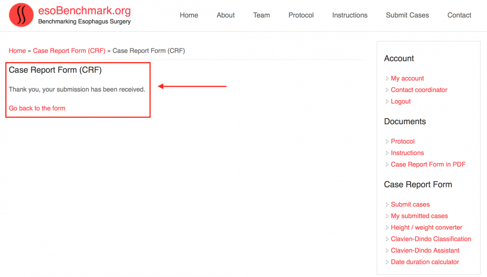This screenshot has width=487, height=277.
Task: Click the Home breadcrumb link
Action: [x=17, y=51]
